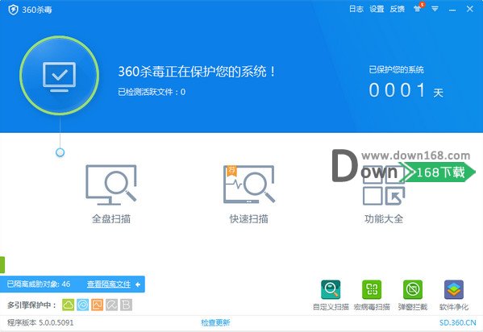Click the 0001 天 protection day counter
The width and height of the screenshot is (483, 332).
(406, 90)
